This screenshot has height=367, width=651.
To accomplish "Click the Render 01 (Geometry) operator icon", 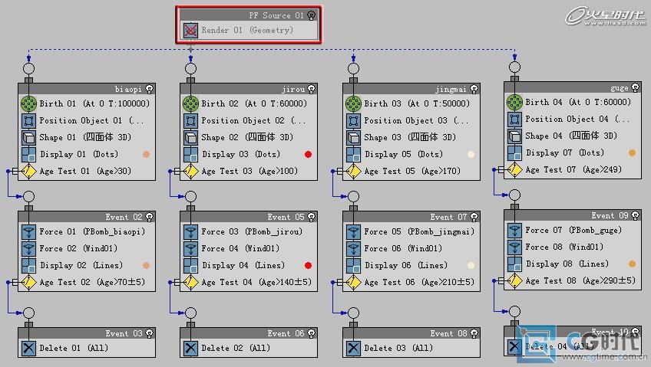I will point(190,31).
